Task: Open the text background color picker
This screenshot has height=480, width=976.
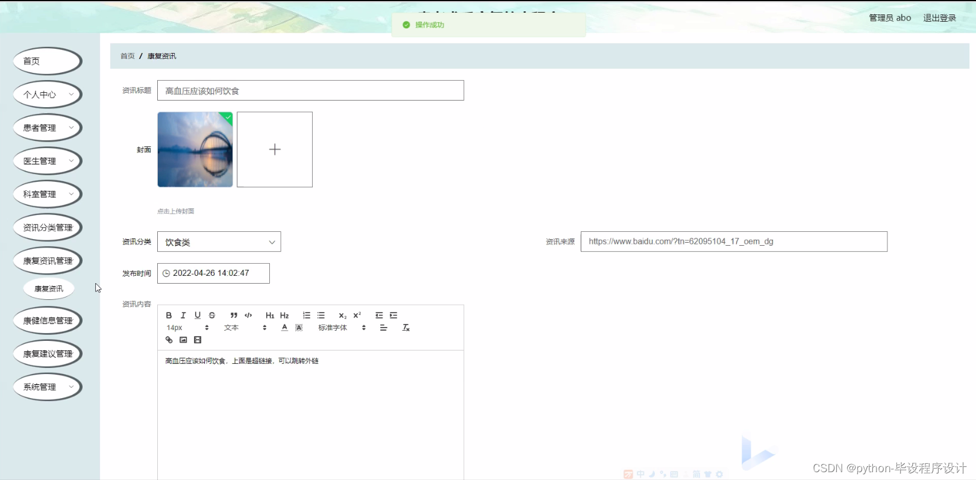Action: [x=299, y=328]
